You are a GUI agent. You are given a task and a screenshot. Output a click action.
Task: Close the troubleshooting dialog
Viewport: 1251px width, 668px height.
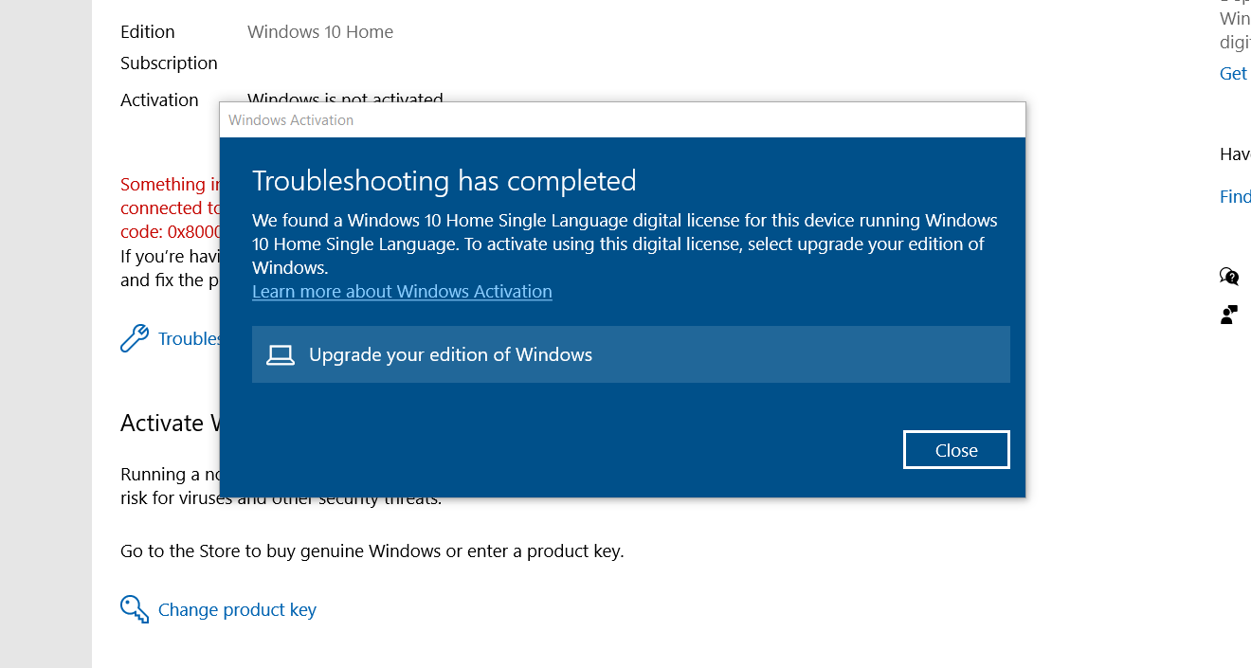click(956, 450)
